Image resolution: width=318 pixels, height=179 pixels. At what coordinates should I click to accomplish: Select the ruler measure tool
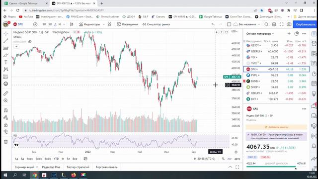coord(5,93)
